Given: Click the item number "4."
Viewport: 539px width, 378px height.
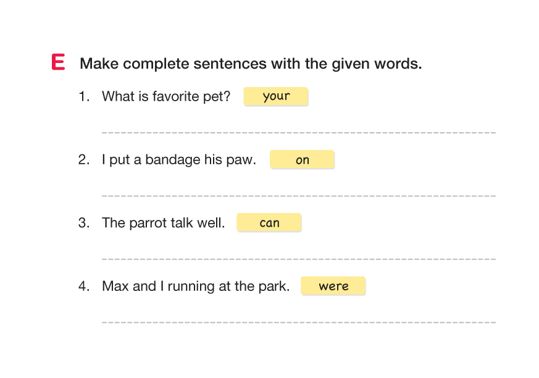Looking at the screenshot, I should tap(84, 287).
